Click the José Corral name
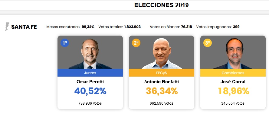 tap(233, 82)
